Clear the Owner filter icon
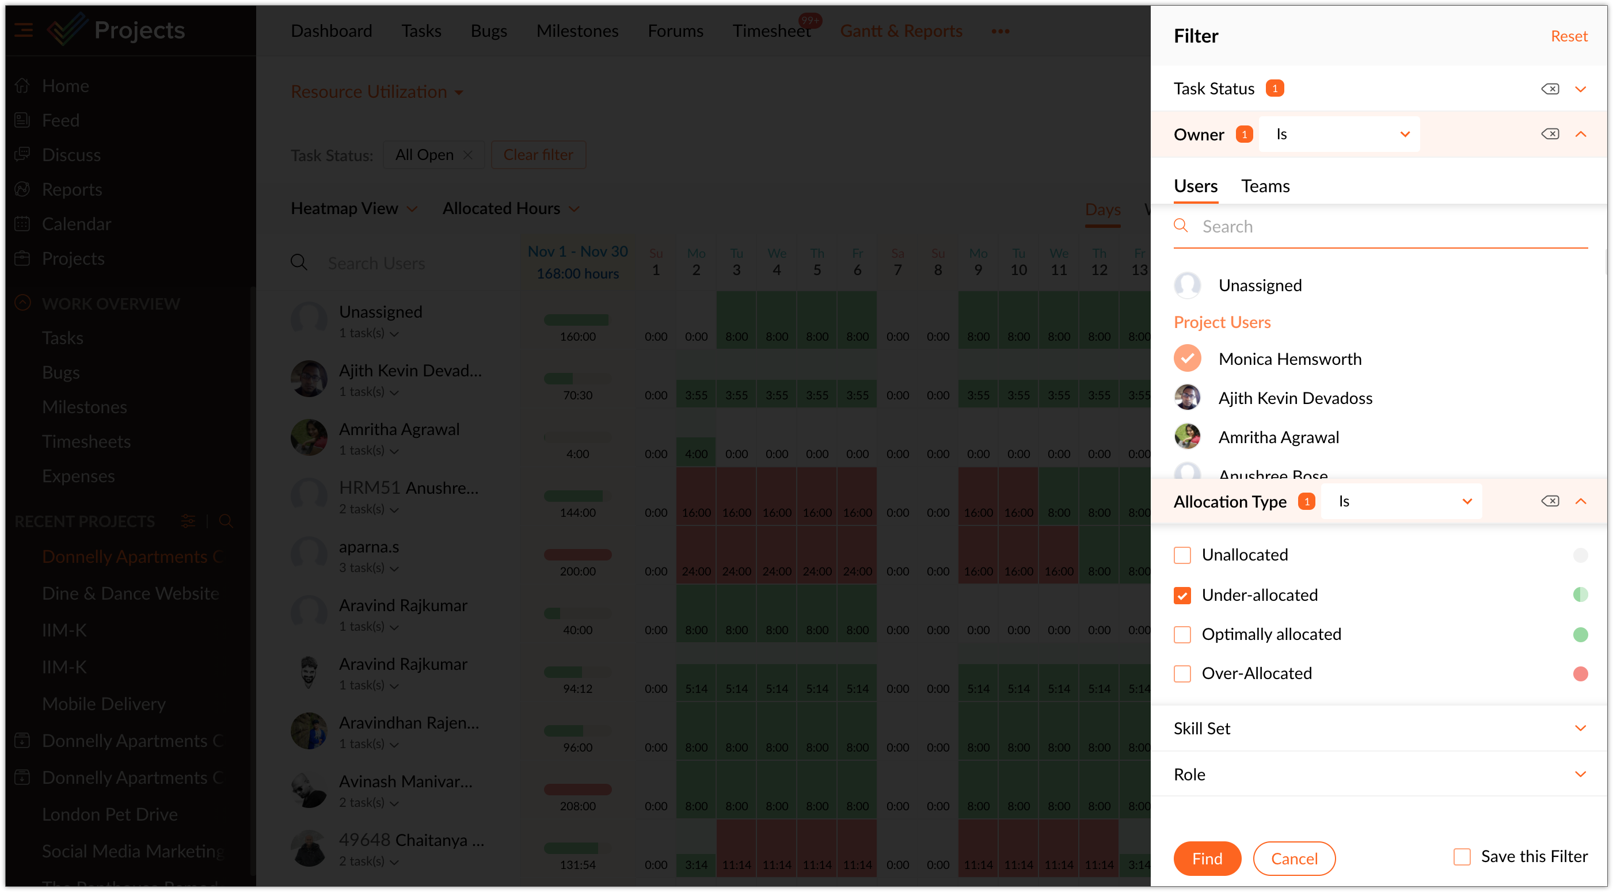Viewport: 1613px width, 892px height. [x=1550, y=134]
